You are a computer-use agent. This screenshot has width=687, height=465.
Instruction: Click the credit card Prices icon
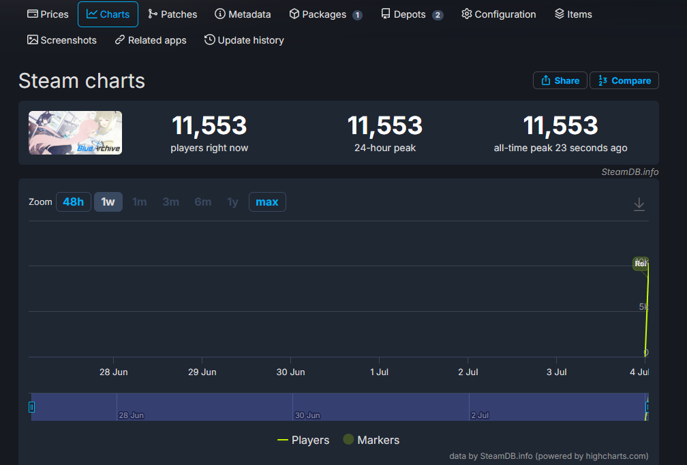(33, 14)
